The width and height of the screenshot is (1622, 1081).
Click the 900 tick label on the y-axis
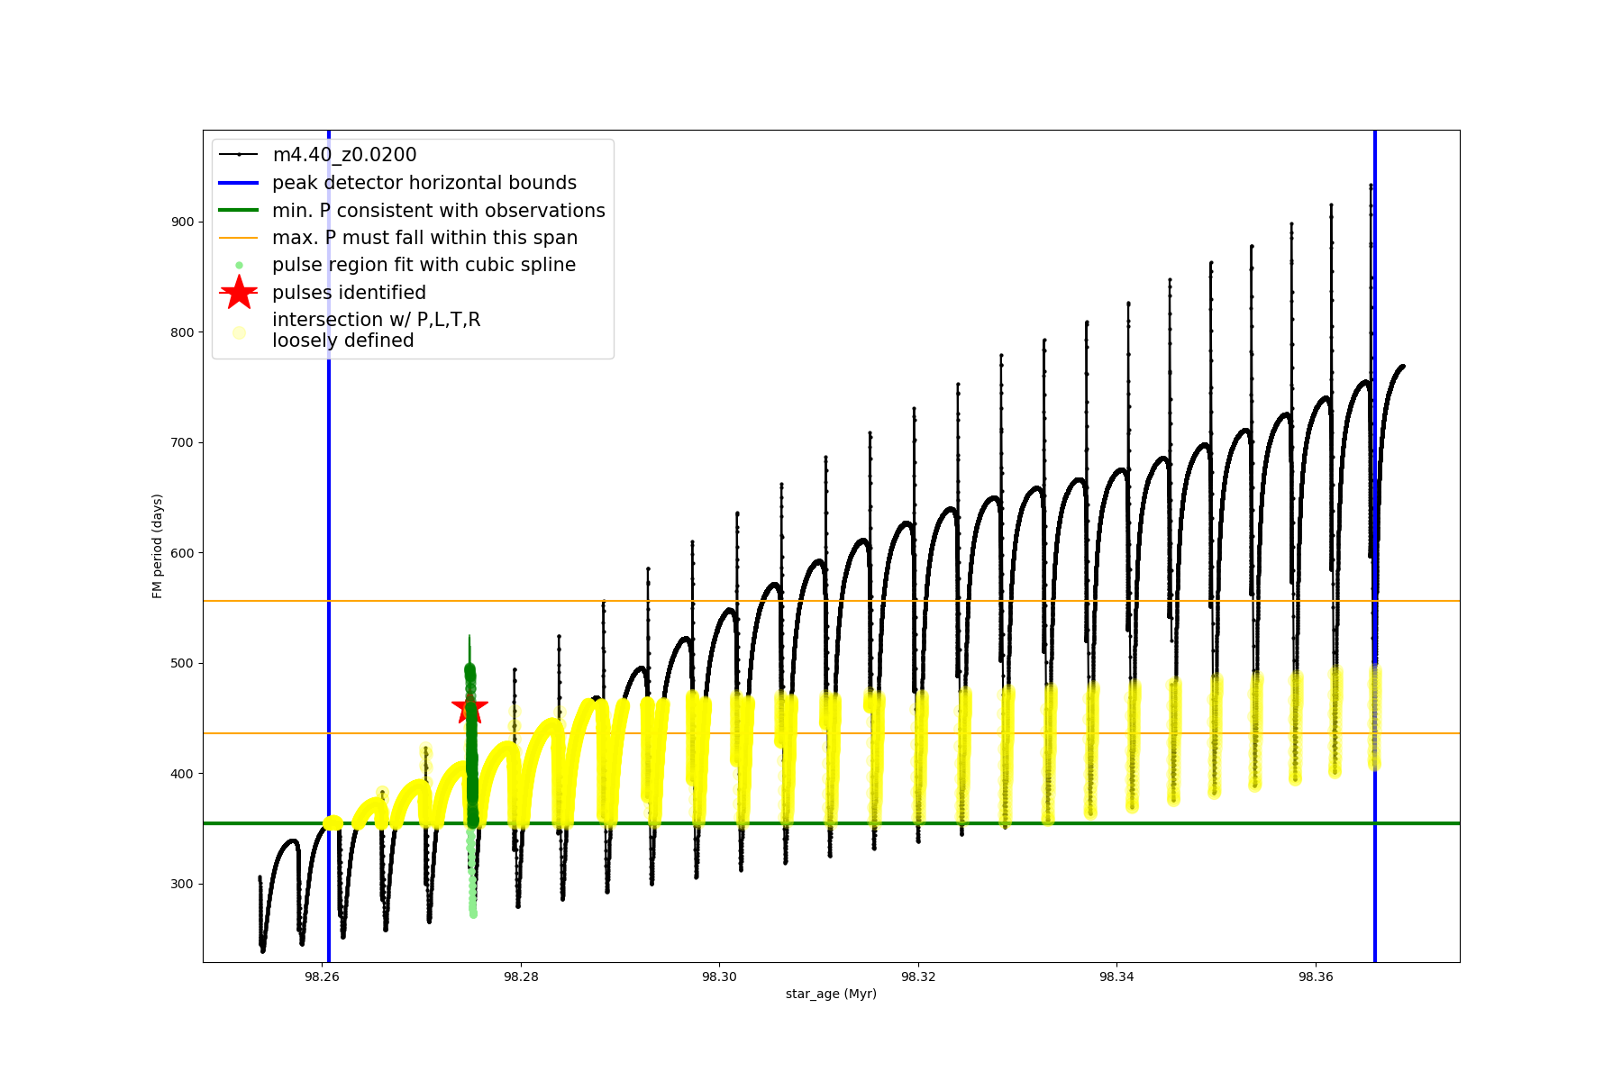click(x=182, y=222)
